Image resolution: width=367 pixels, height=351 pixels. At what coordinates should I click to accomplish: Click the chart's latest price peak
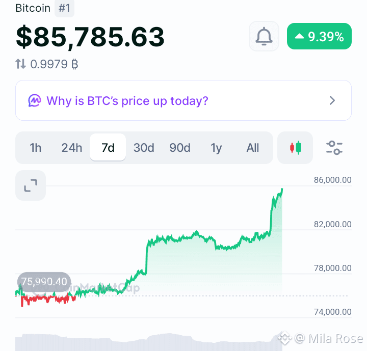pos(282,189)
